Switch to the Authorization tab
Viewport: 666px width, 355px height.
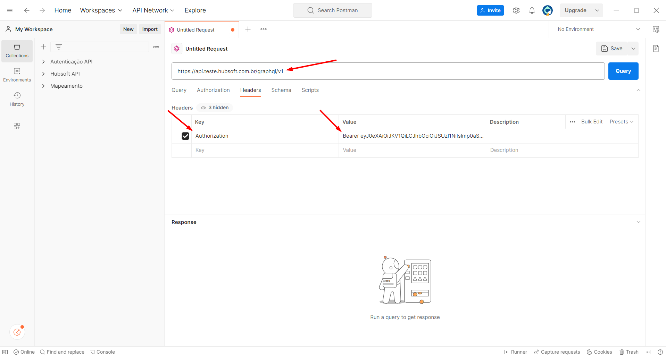pos(213,90)
